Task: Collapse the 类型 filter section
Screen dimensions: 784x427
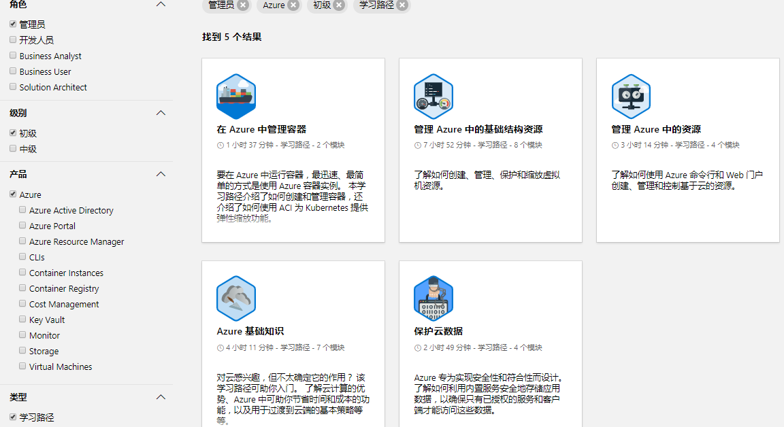Action: point(161,397)
